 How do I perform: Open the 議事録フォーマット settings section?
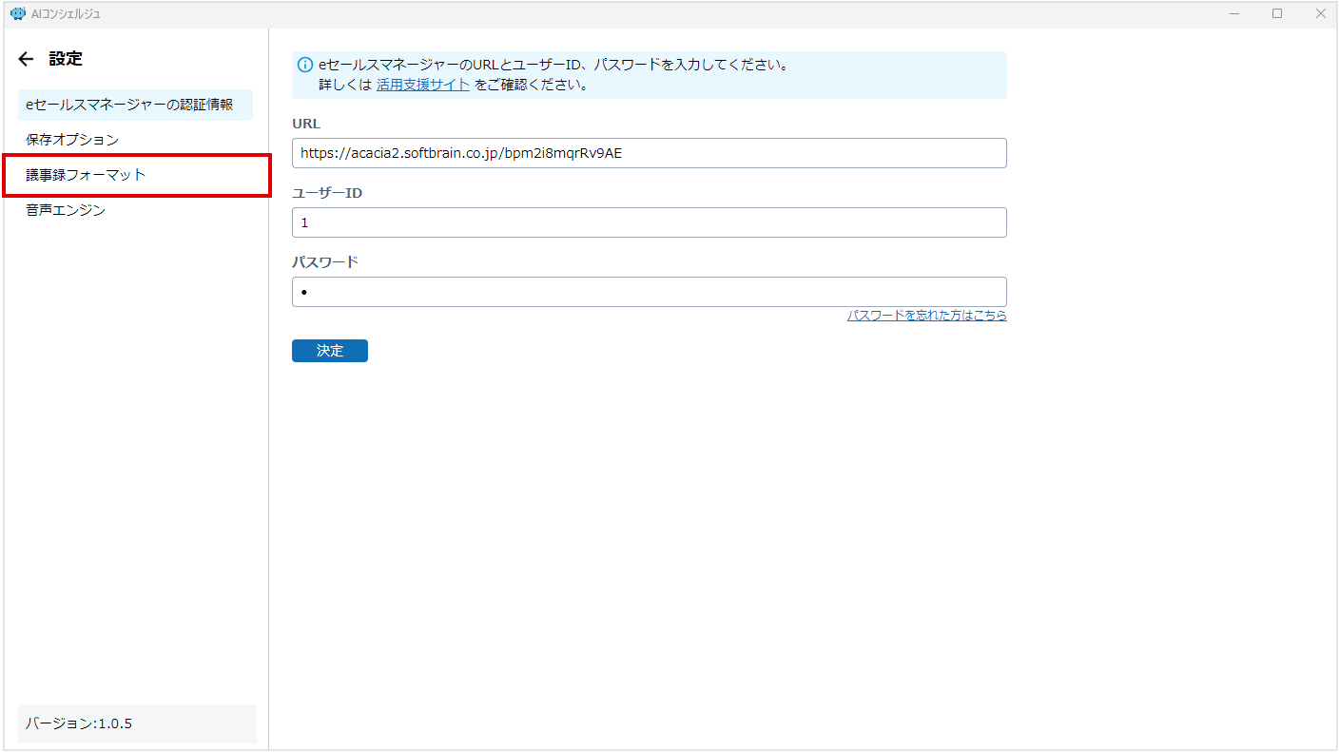pyautogui.click(x=87, y=175)
